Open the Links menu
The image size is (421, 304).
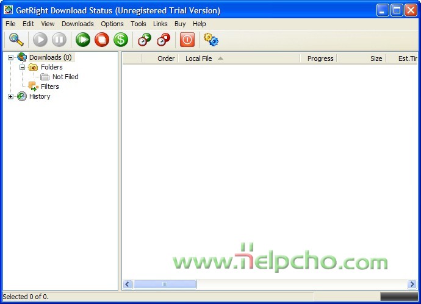[160, 24]
